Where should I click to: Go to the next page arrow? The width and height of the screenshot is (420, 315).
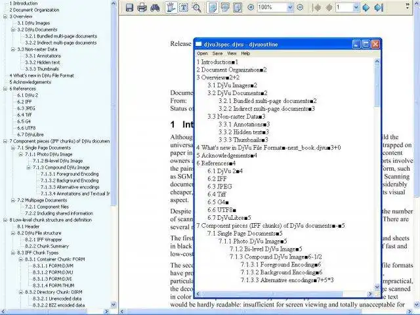[x=366, y=7]
